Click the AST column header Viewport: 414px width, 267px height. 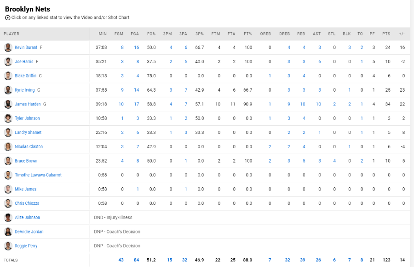pos(317,34)
